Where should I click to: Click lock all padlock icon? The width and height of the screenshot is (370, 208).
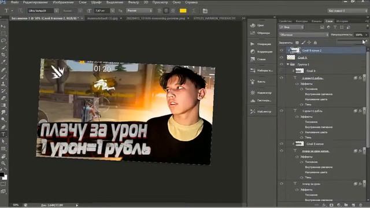click(x=315, y=43)
